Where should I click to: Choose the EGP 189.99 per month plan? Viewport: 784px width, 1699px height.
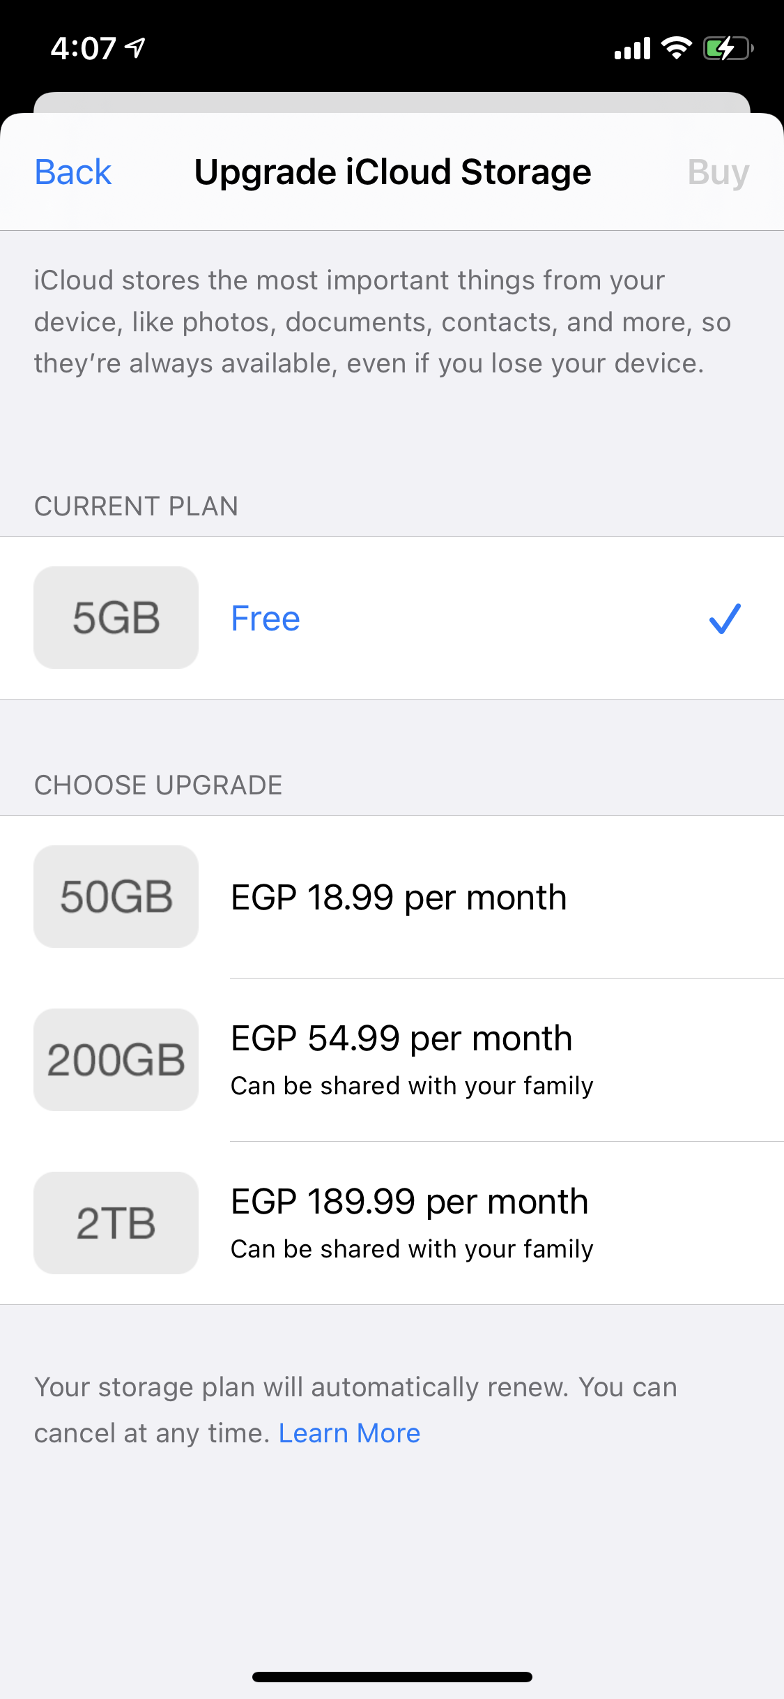click(410, 1202)
